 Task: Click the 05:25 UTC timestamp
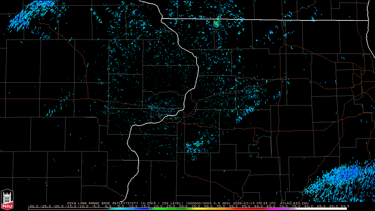266,203
